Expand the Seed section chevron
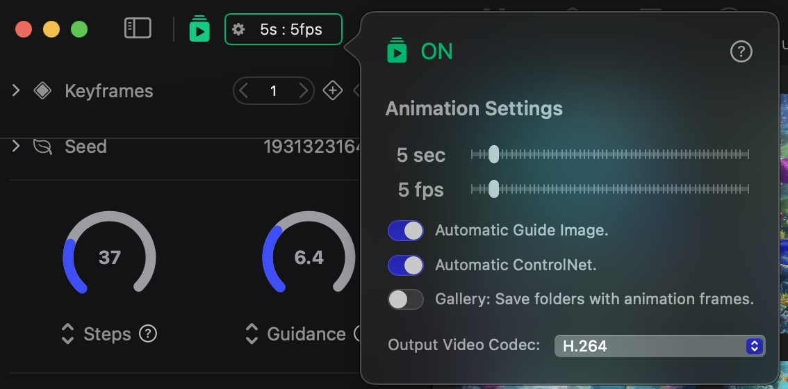Viewport: 788px width, 389px height. [16, 147]
